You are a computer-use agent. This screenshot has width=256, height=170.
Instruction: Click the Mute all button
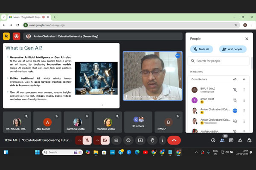[x=203, y=49]
